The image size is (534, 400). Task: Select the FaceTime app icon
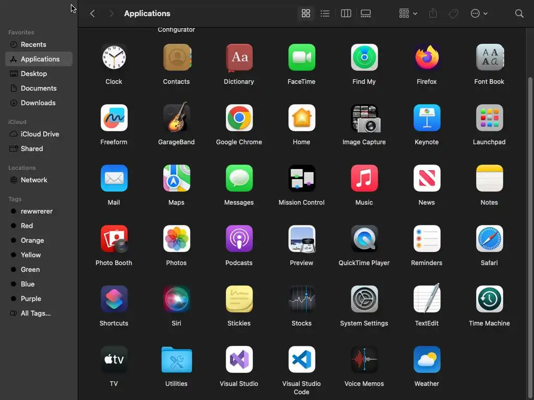click(x=301, y=57)
